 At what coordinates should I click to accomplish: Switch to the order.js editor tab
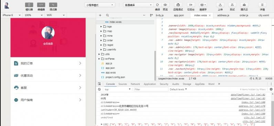pyautogui.click(x=244, y=15)
